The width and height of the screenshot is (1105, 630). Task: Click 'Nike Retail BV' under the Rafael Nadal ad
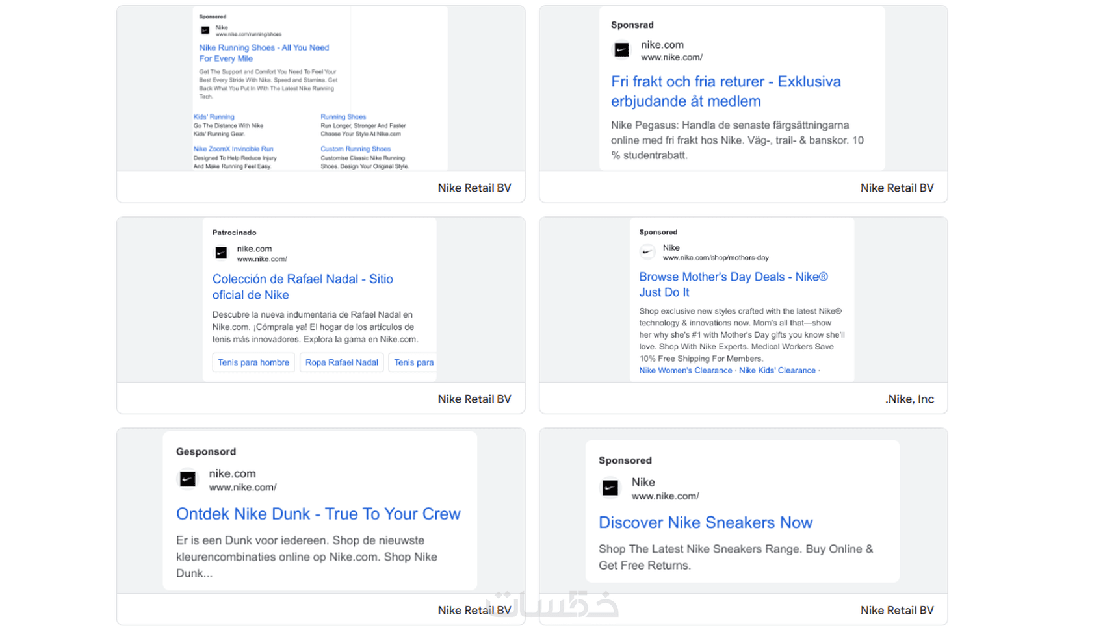(474, 399)
